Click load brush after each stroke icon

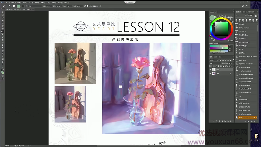point(23,6)
